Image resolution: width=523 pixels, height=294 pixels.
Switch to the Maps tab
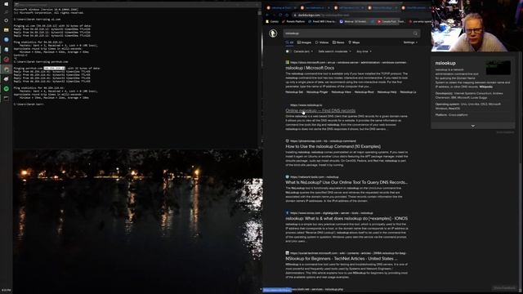coord(354,42)
